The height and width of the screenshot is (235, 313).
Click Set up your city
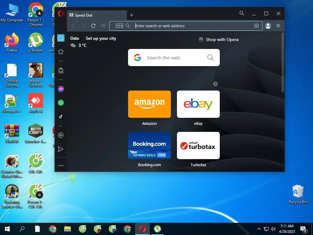101,38
